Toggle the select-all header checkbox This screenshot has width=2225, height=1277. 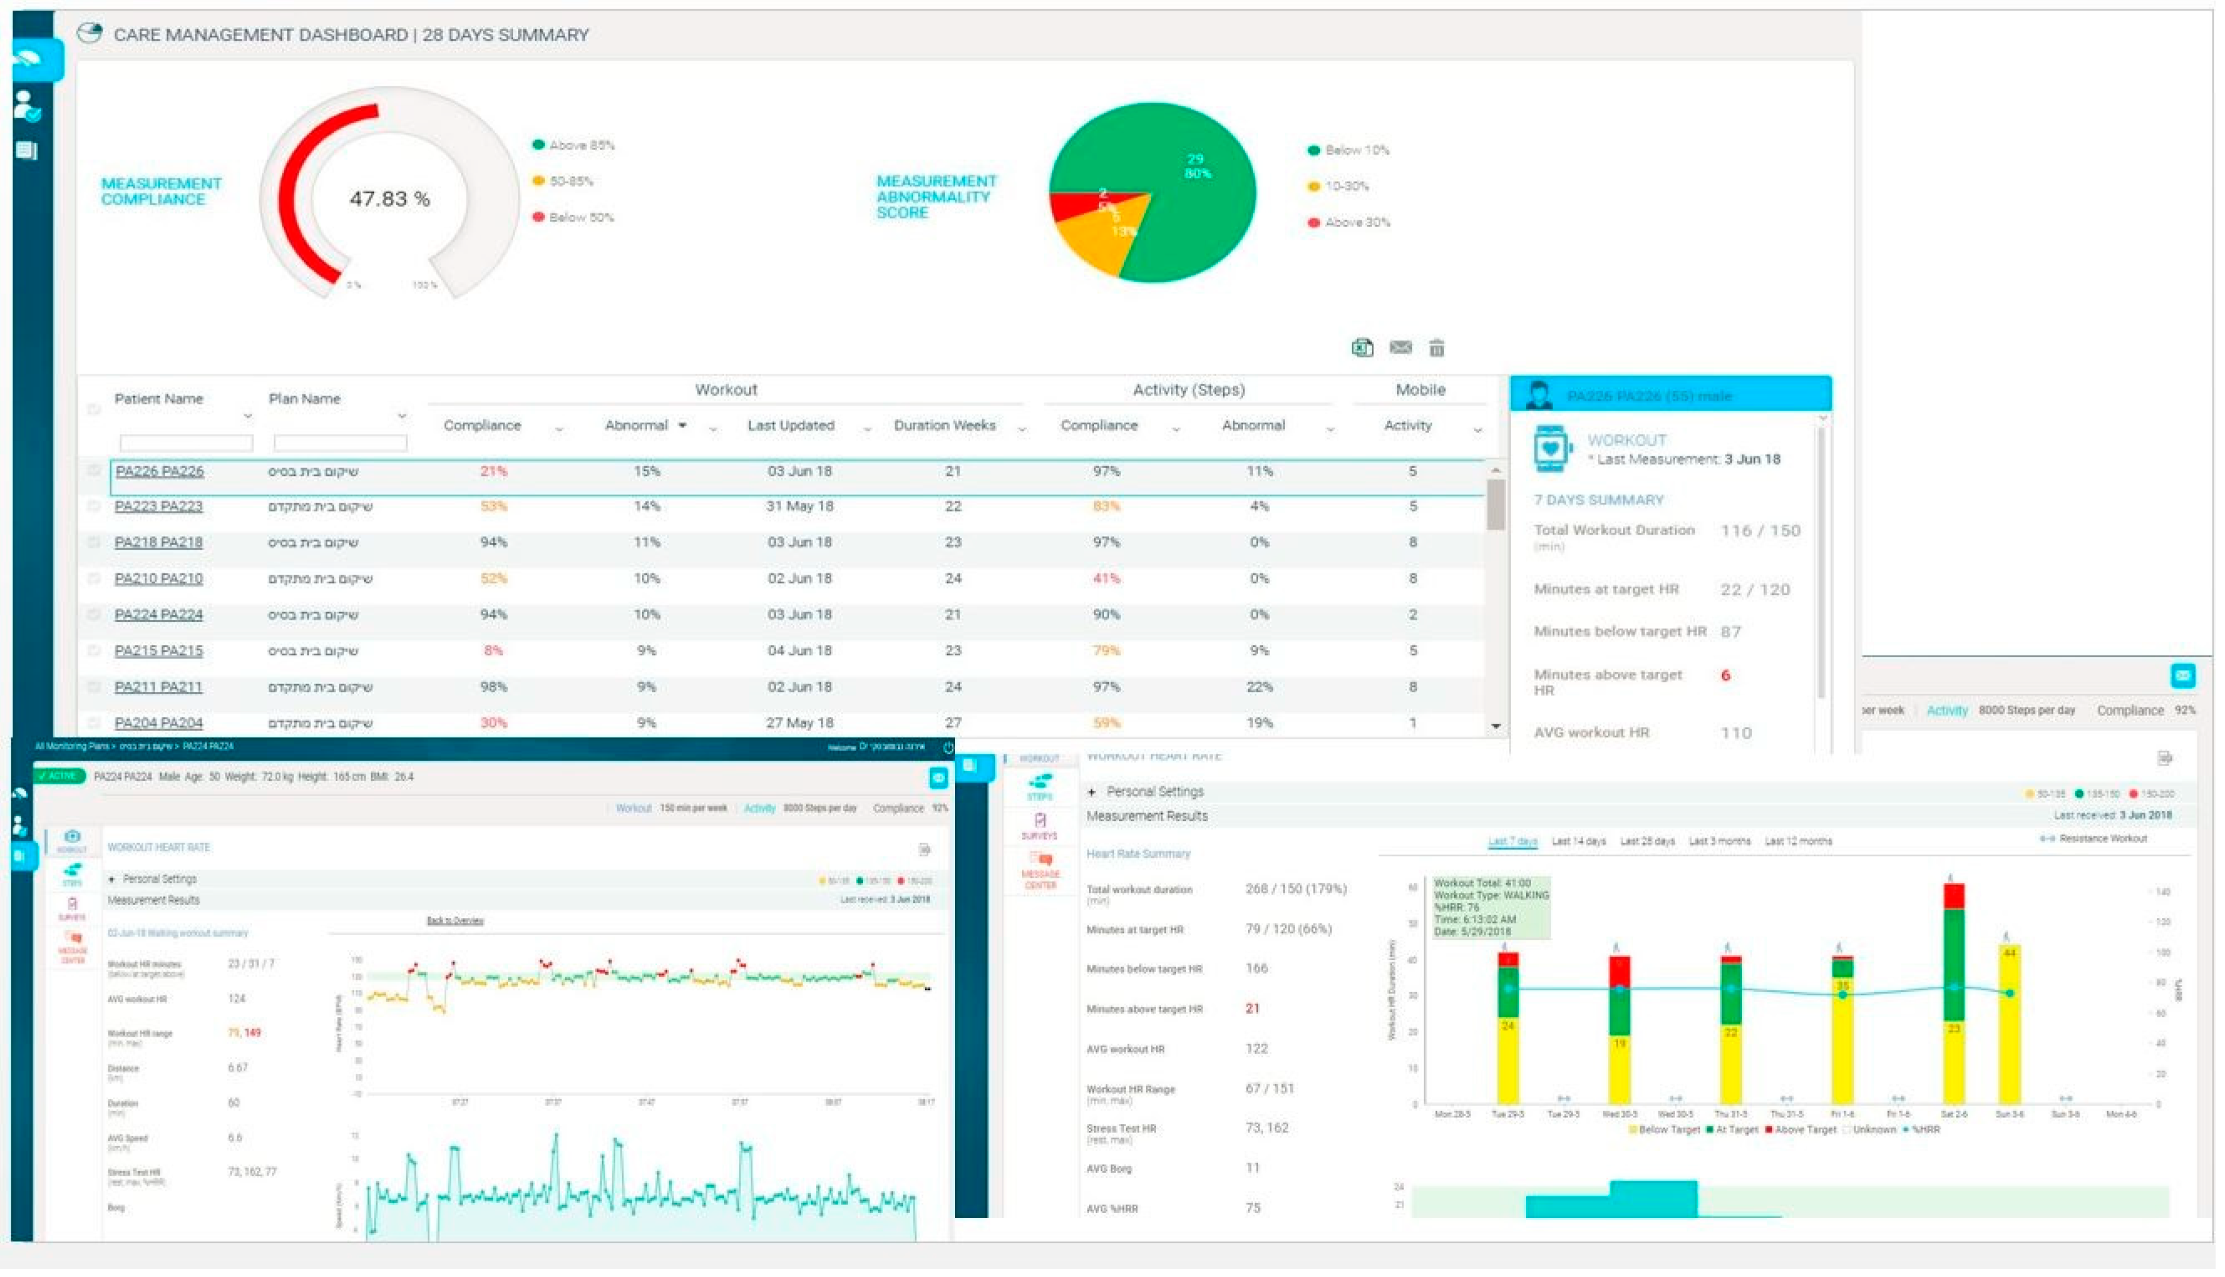pos(94,409)
